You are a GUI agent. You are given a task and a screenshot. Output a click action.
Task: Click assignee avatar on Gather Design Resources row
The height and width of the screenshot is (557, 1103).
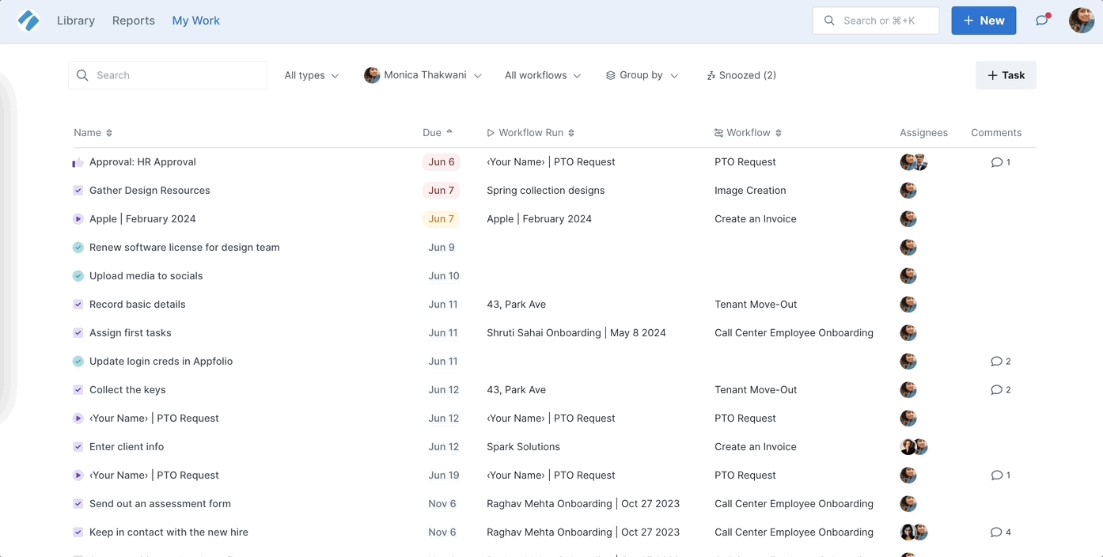[908, 191]
